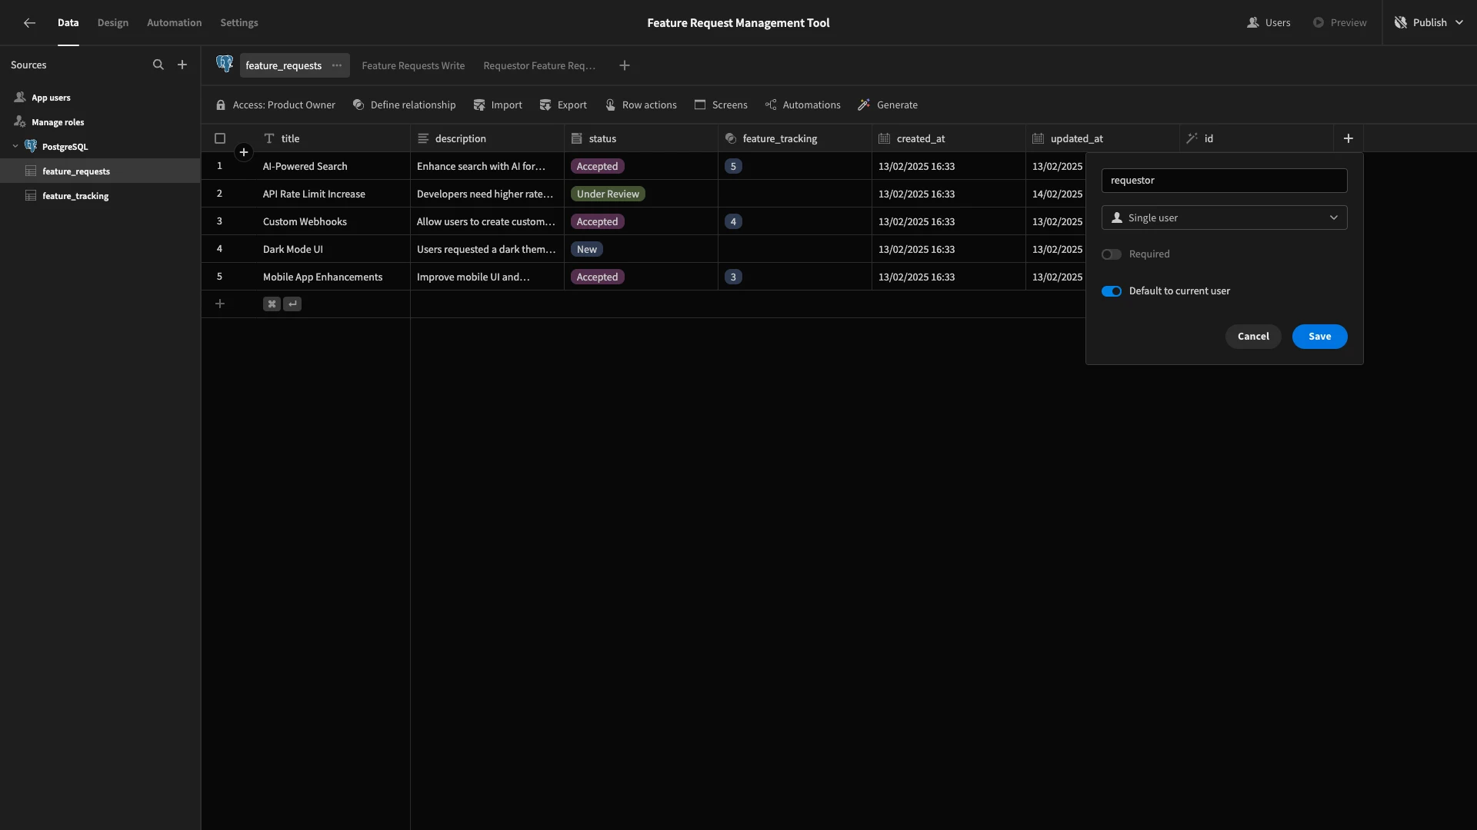
Task: Click the Generate magic wand icon
Action: [x=864, y=105]
